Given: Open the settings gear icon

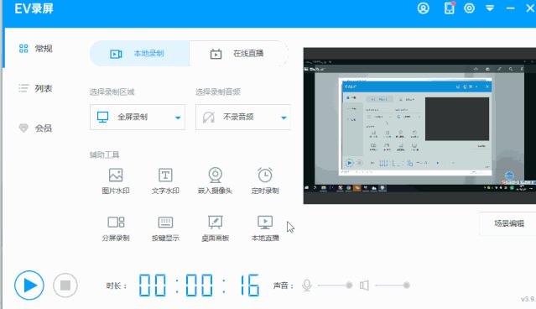Looking at the screenshot, I should click(470, 8).
